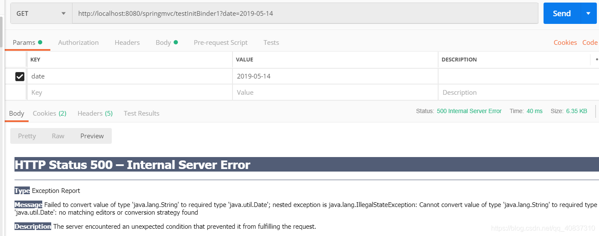This screenshot has width=599, height=236.
Task: Click the VALUE column header
Action: click(x=244, y=59)
